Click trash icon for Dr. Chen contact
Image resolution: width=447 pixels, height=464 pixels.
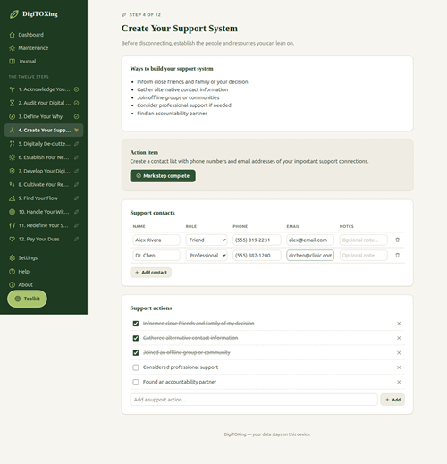(397, 256)
